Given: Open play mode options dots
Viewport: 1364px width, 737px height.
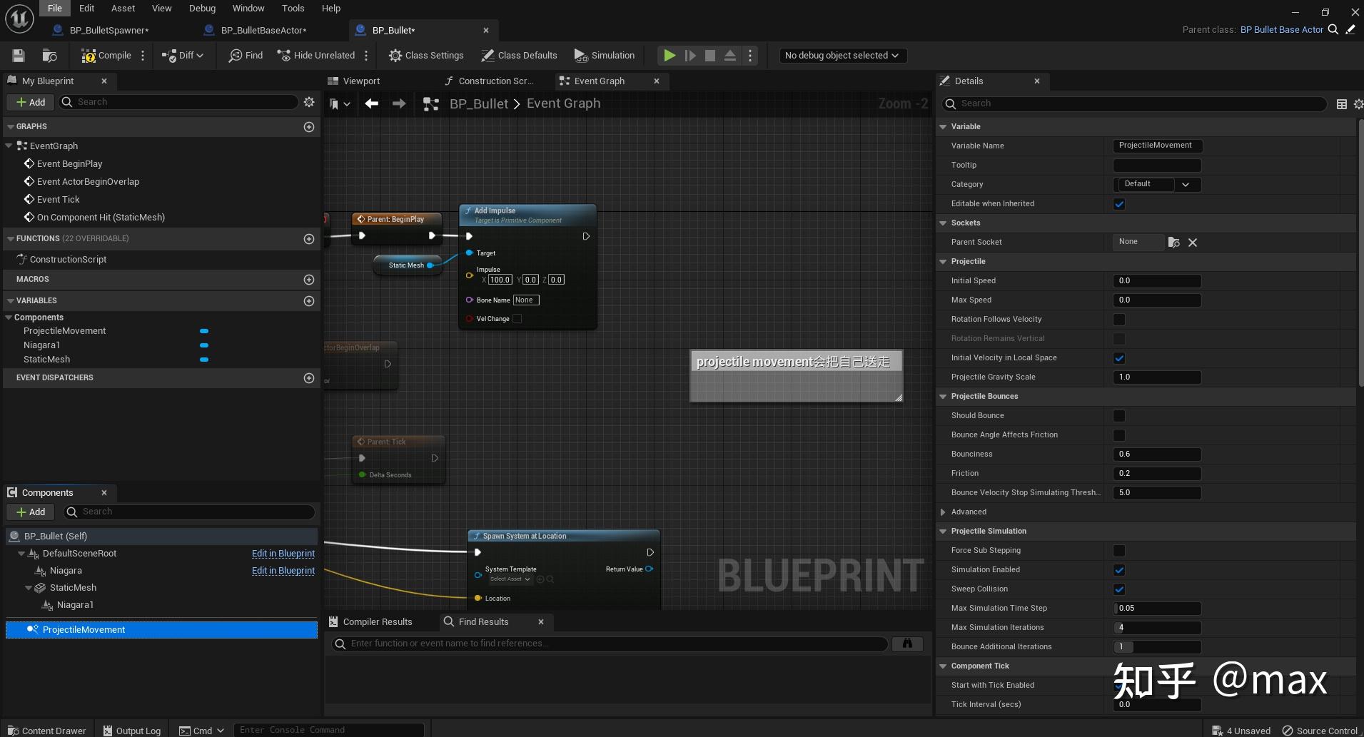Looking at the screenshot, I should (750, 56).
